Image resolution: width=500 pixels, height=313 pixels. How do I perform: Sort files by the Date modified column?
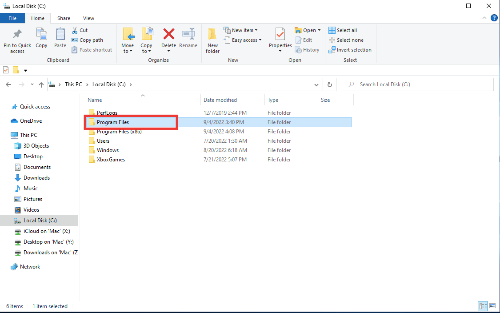point(220,100)
